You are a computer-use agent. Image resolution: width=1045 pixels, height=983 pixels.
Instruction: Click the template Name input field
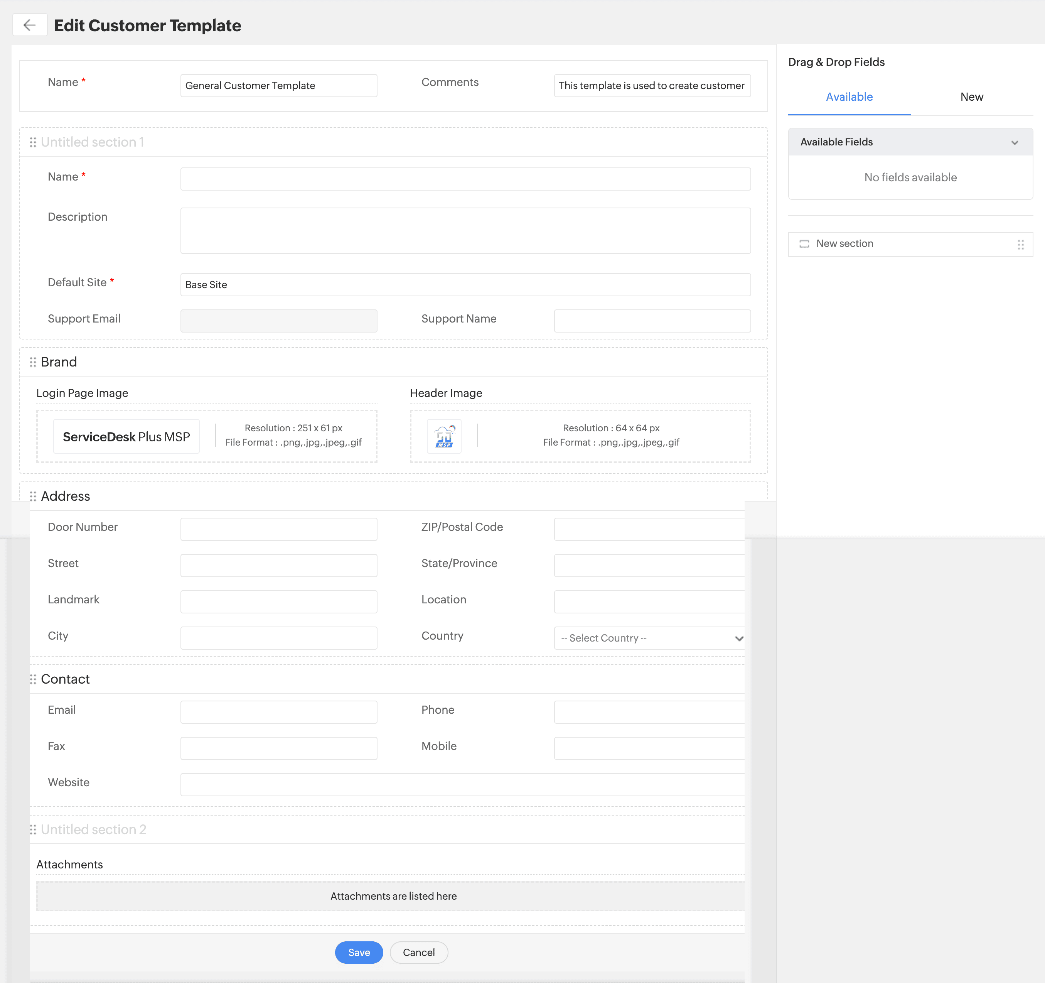[278, 85]
